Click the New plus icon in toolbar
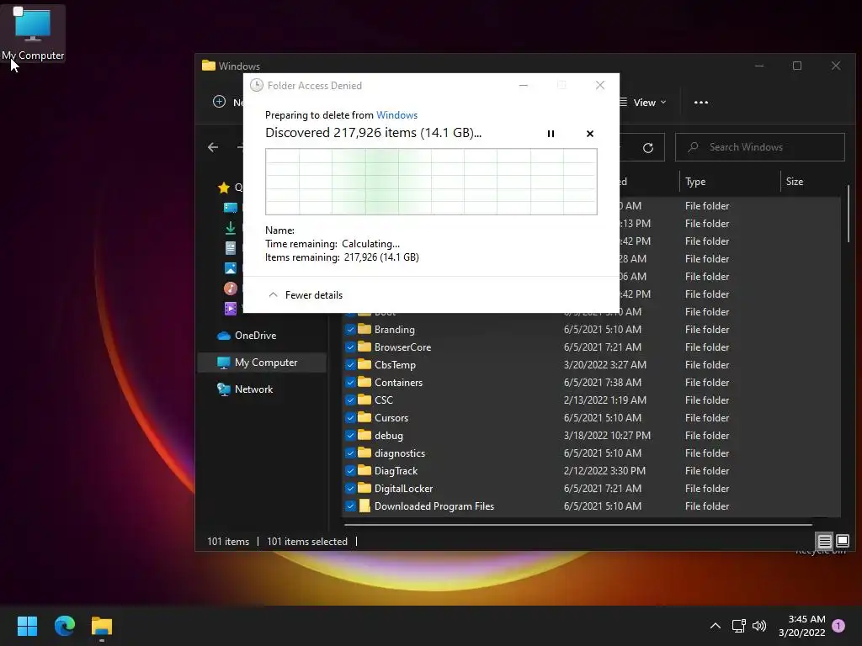This screenshot has height=646, width=862. point(220,102)
